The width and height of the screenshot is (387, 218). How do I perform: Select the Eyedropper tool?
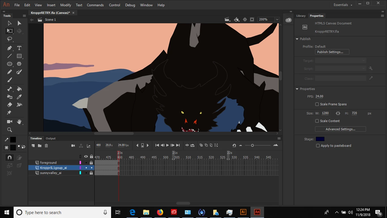click(x=19, y=97)
